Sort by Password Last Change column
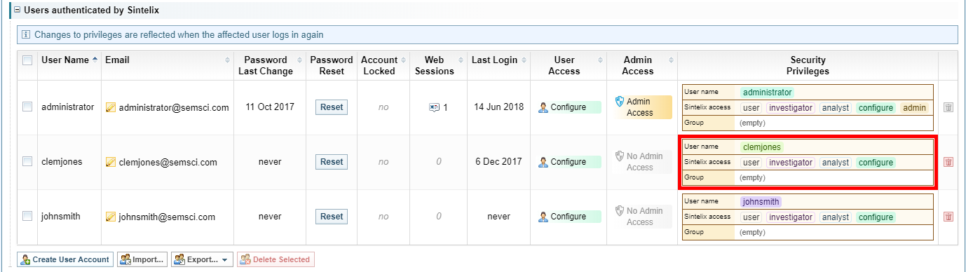Screen dimensions: 966x272 pyautogui.click(x=270, y=65)
